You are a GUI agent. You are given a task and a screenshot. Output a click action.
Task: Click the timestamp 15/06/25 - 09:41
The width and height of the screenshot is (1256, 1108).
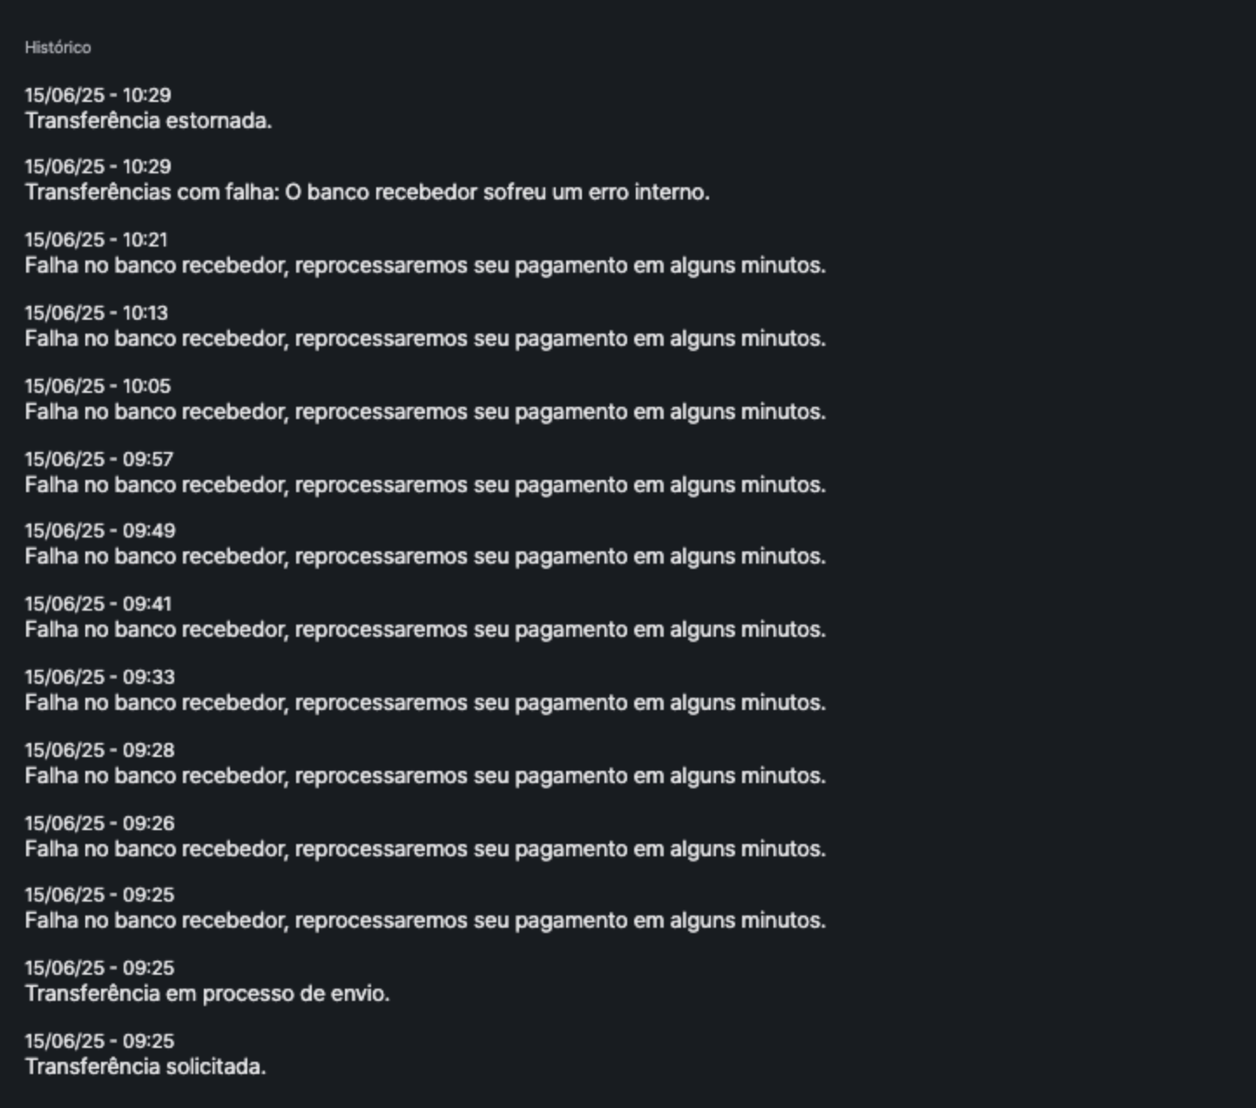[98, 604]
